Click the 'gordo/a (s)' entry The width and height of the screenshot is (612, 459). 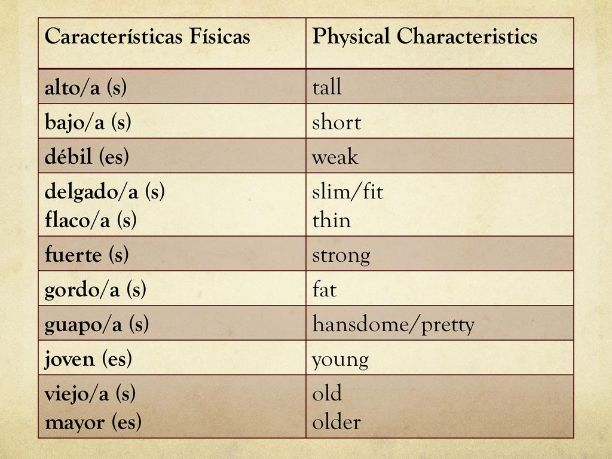[x=95, y=289]
